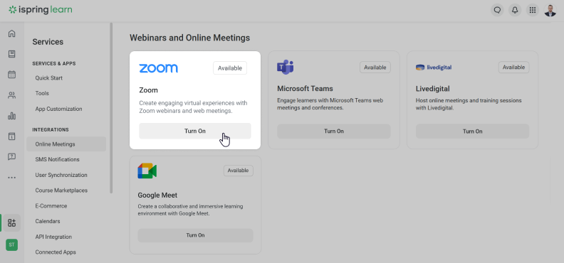Select Online Meetings integration
This screenshot has width=564, height=263.
[x=66, y=144]
